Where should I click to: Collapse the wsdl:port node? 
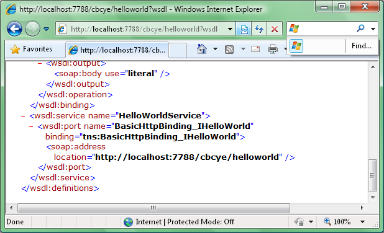(31, 126)
